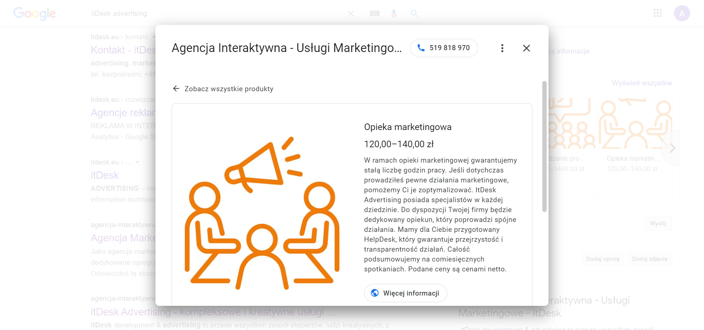Click the dialog's vertical scrollbar
The image size is (704, 330).
pyautogui.click(x=544, y=147)
